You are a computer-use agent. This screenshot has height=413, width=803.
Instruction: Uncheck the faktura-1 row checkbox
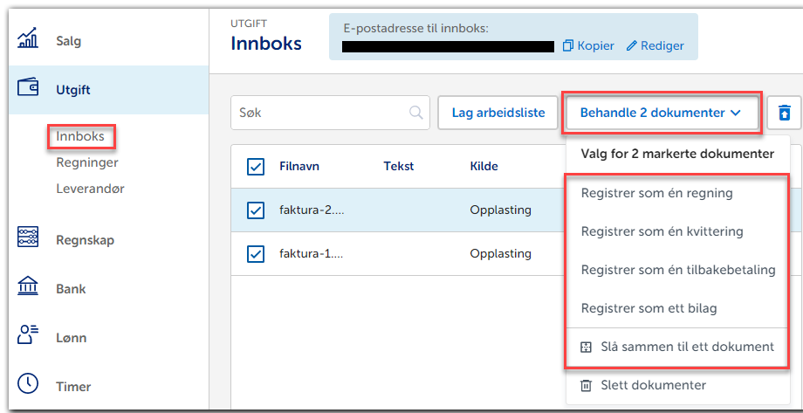click(x=256, y=254)
